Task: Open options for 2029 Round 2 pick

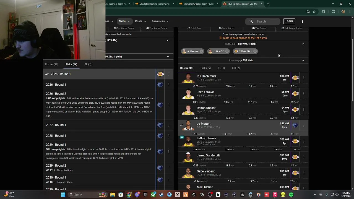Action: tap(169, 168)
